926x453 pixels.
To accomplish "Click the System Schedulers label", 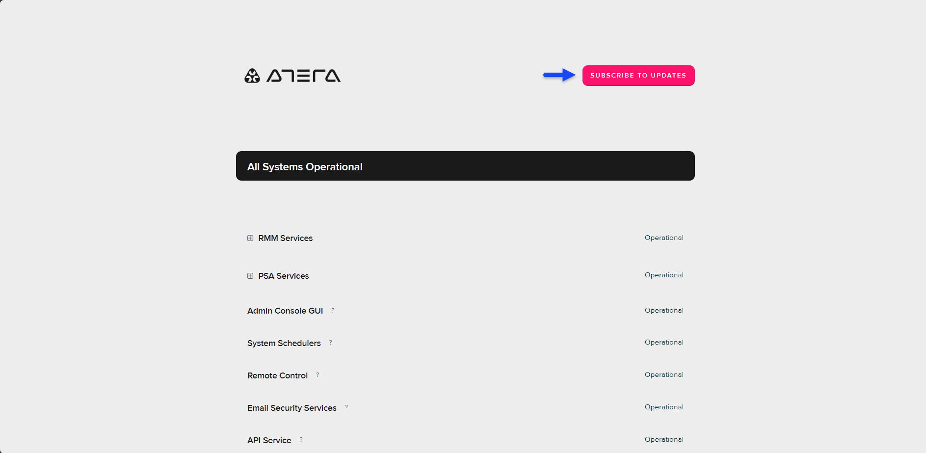I will pyautogui.click(x=284, y=343).
